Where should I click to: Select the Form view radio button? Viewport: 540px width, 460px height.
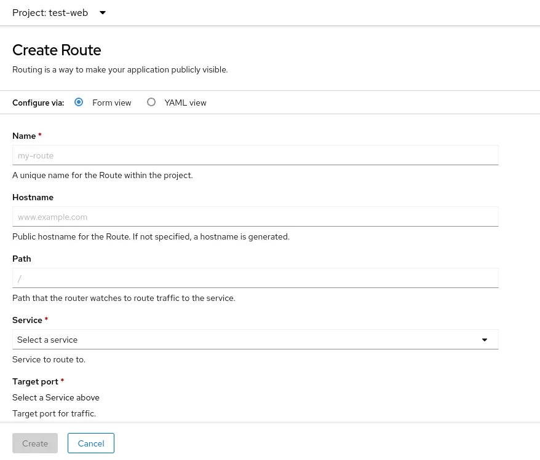click(x=79, y=103)
